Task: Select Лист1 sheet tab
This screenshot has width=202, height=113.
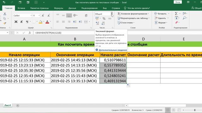Action: 8,105
